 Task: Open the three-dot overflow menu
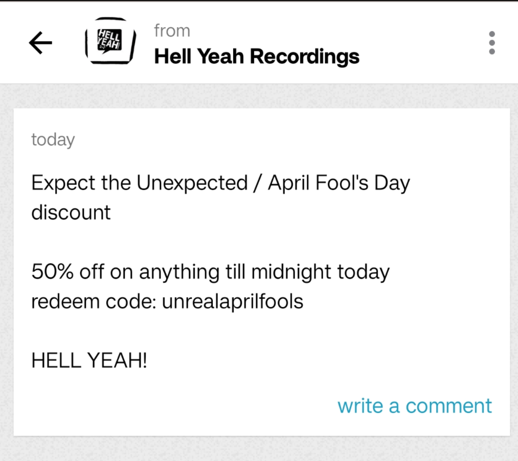491,43
